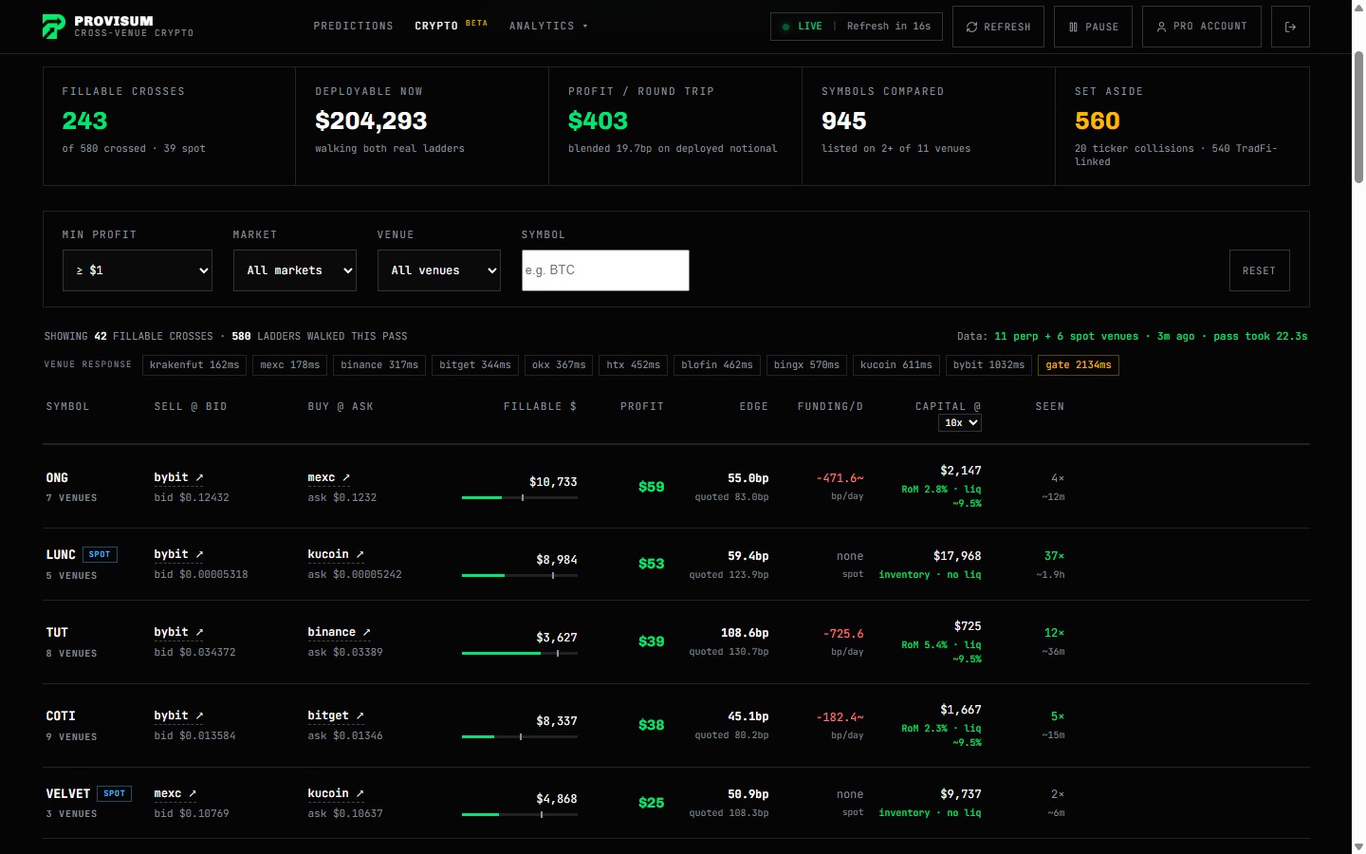
Task: Click the refresh arrows icon in Refresh button
Action: [971, 28]
